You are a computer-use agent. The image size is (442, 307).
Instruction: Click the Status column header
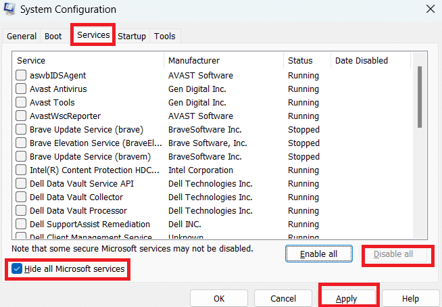(x=307, y=61)
